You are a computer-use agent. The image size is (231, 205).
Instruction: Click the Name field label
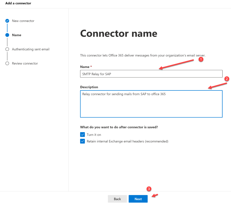point(85,67)
